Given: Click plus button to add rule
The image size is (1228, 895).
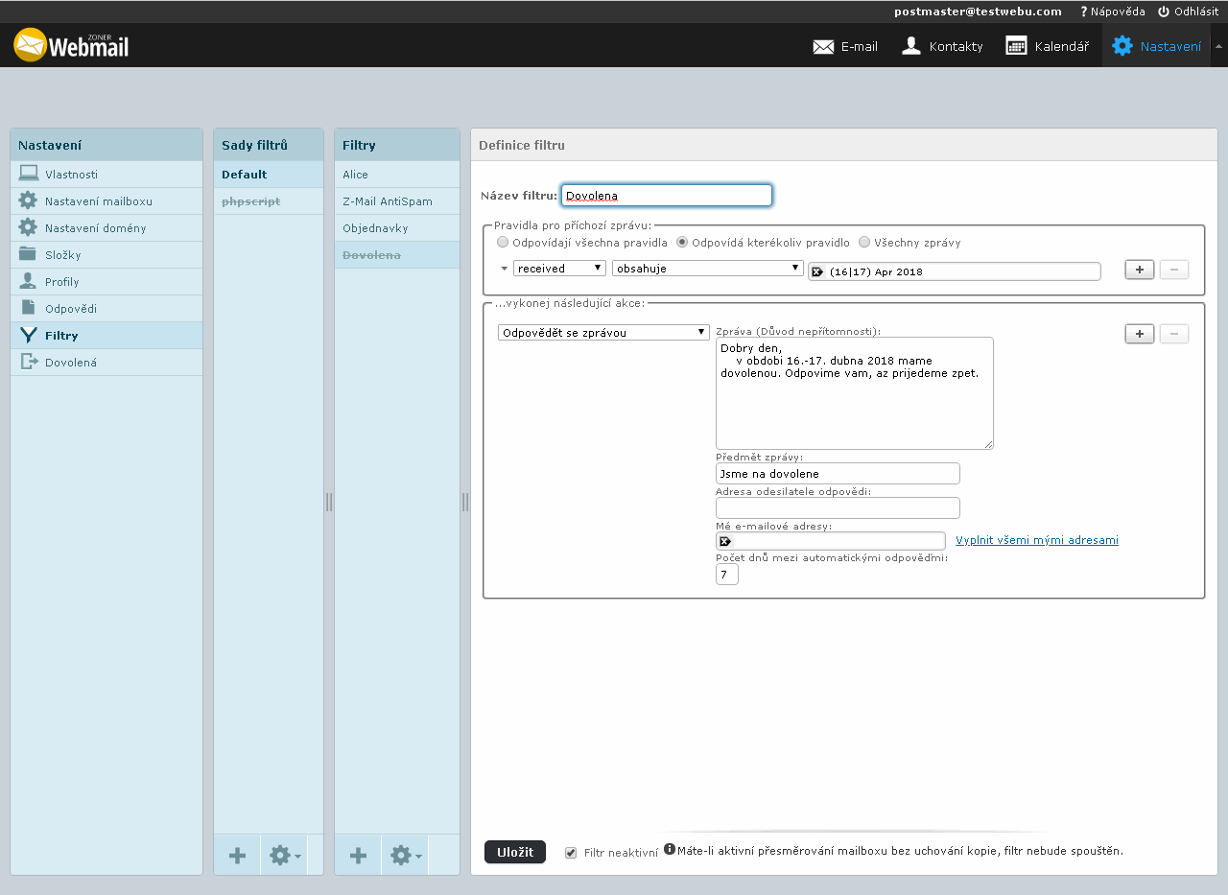Looking at the screenshot, I should click(1139, 270).
